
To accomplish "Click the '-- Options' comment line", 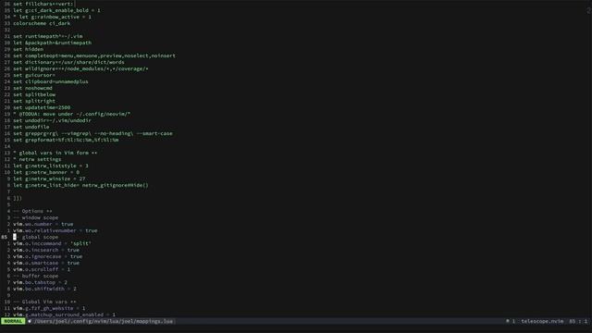I will point(32,211).
